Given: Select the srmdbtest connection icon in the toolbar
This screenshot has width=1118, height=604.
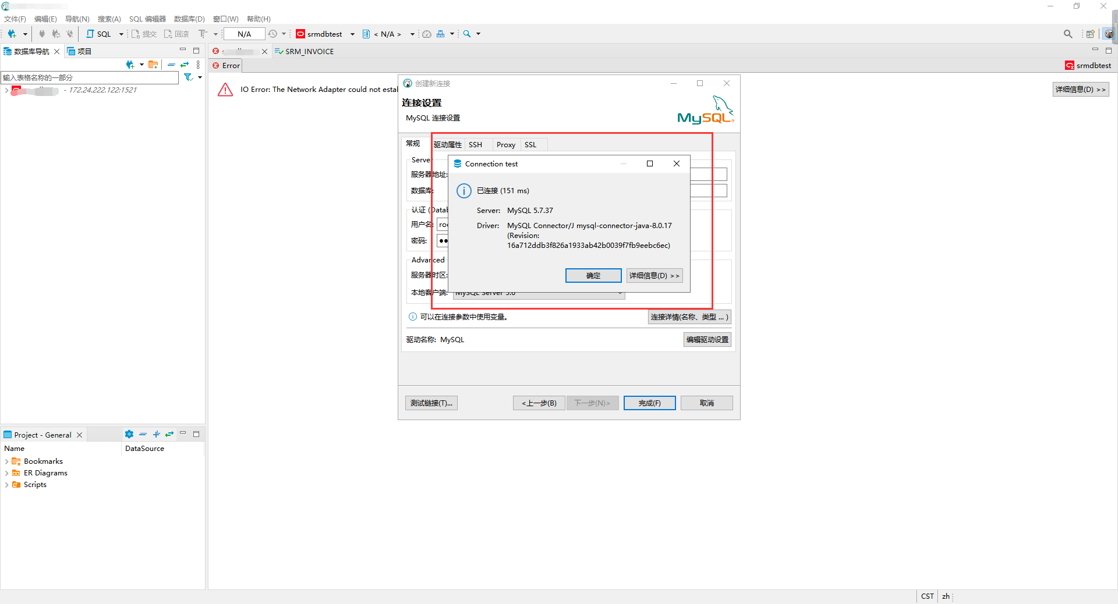Looking at the screenshot, I should pos(300,34).
